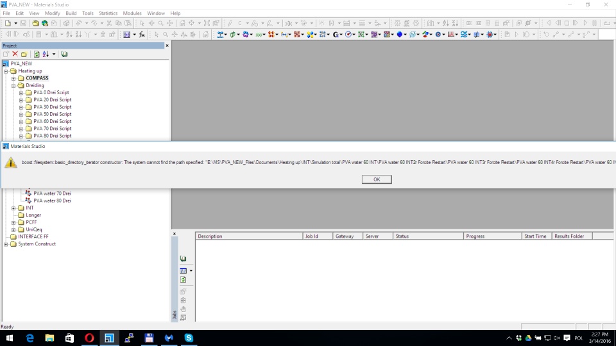
Task: Select the UniQeq folder
Action: click(x=34, y=229)
